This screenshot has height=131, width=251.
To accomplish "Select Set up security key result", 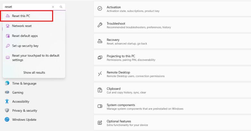I will 25,46.
